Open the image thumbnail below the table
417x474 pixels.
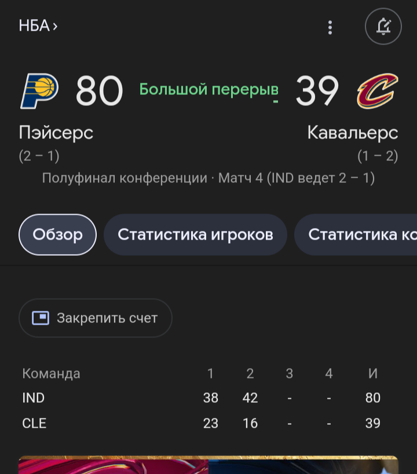pyautogui.click(x=209, y=465)
